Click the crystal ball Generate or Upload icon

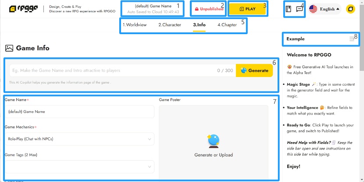pos(214,141)
